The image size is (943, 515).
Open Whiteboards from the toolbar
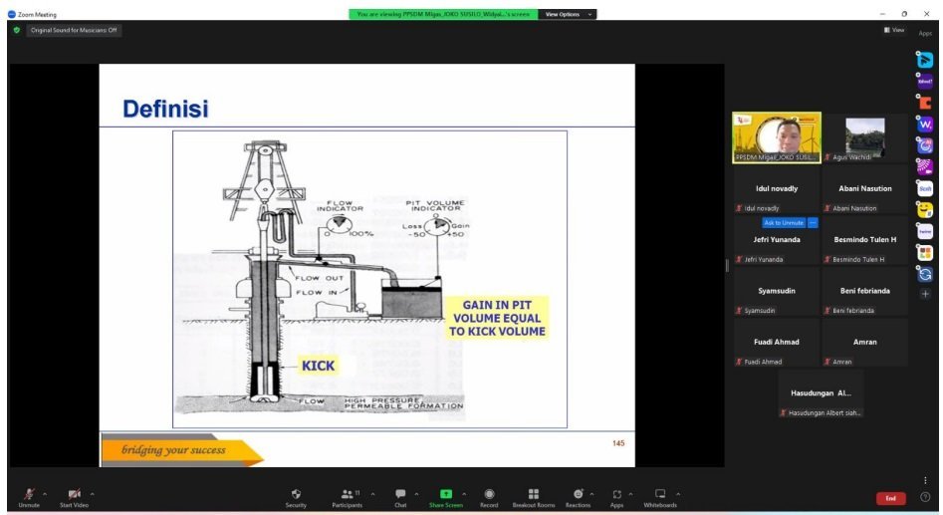point(659,495)
